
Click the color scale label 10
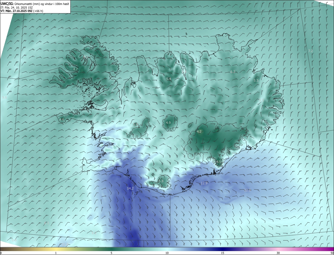click(167, 253)
